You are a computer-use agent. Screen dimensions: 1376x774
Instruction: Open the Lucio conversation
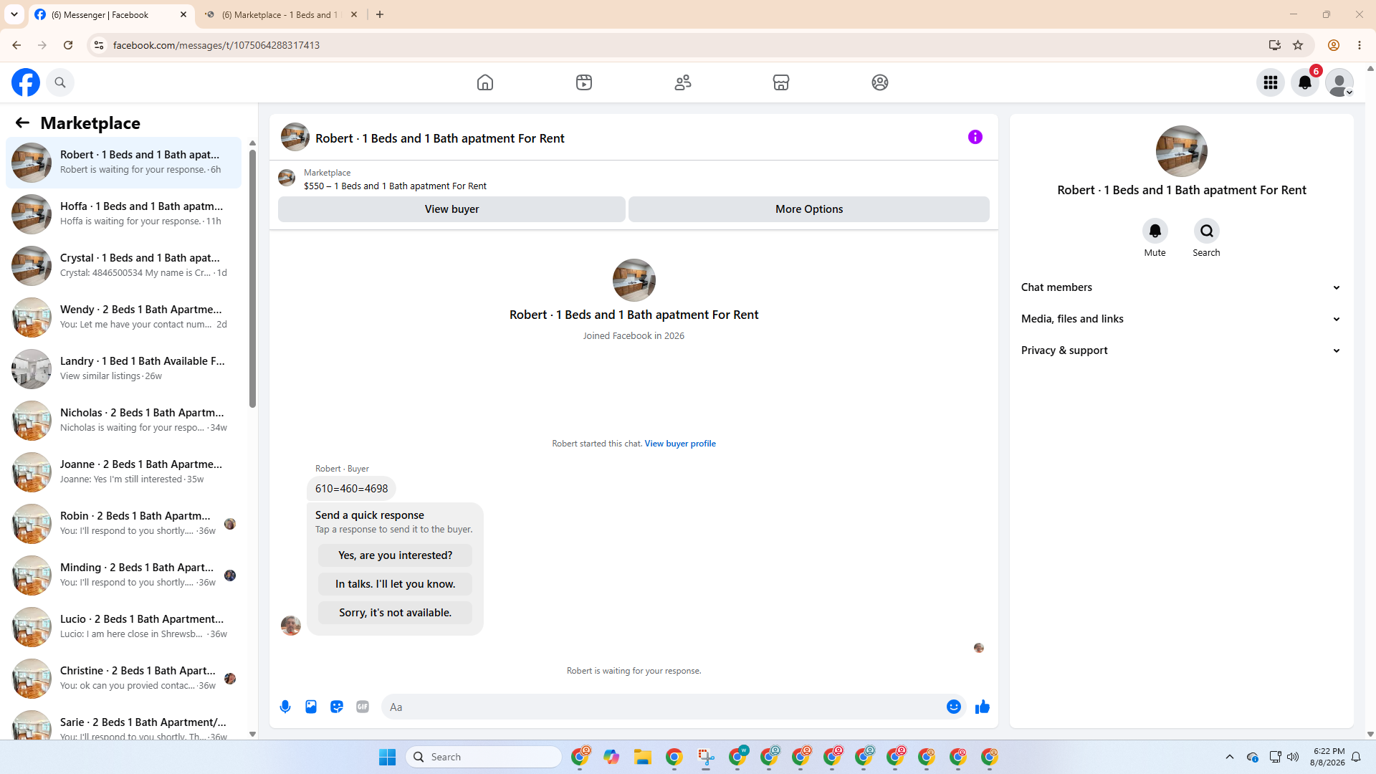[x=124, y=627]
